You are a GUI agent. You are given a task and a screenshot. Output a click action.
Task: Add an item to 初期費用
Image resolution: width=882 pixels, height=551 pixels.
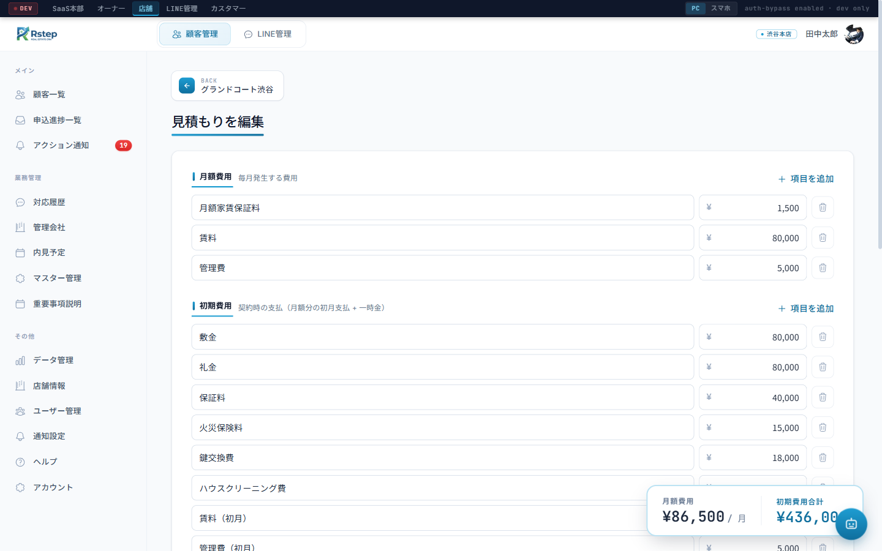[806, 309]
